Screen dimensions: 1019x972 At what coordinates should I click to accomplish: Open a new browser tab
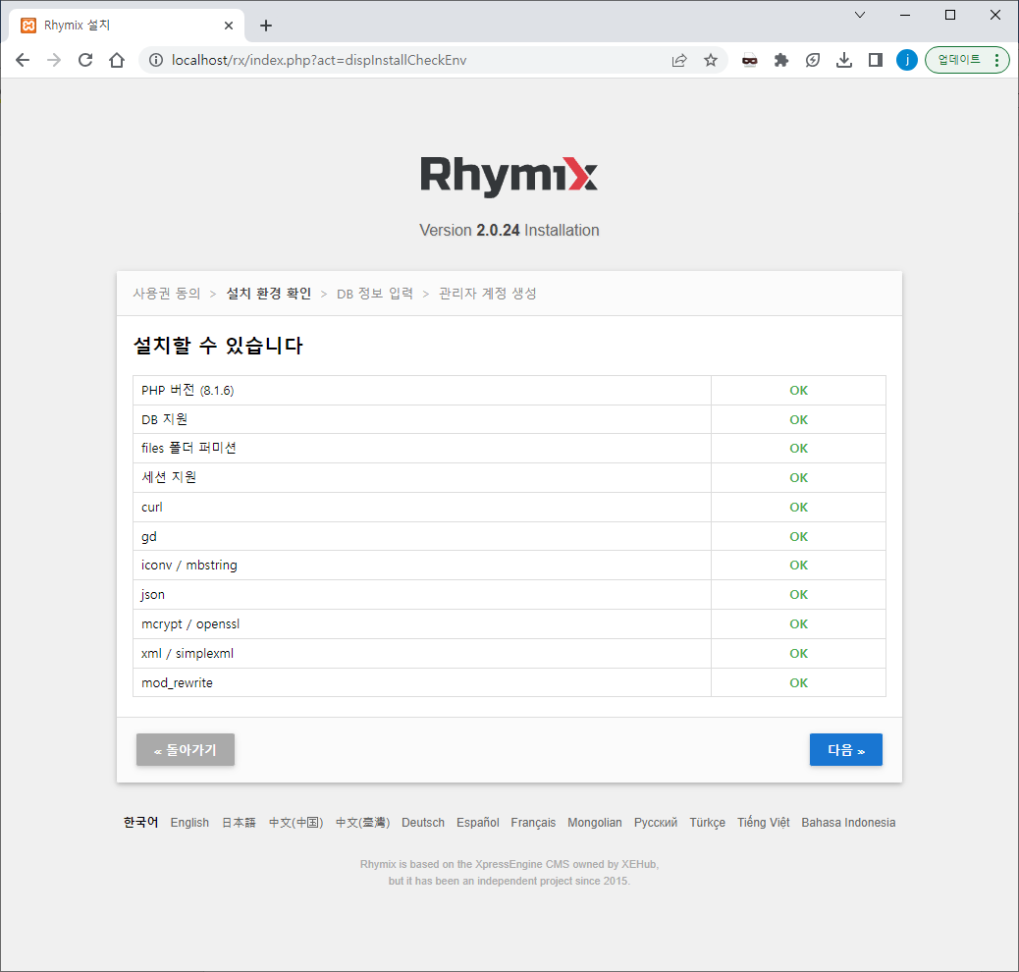(266, 26)
